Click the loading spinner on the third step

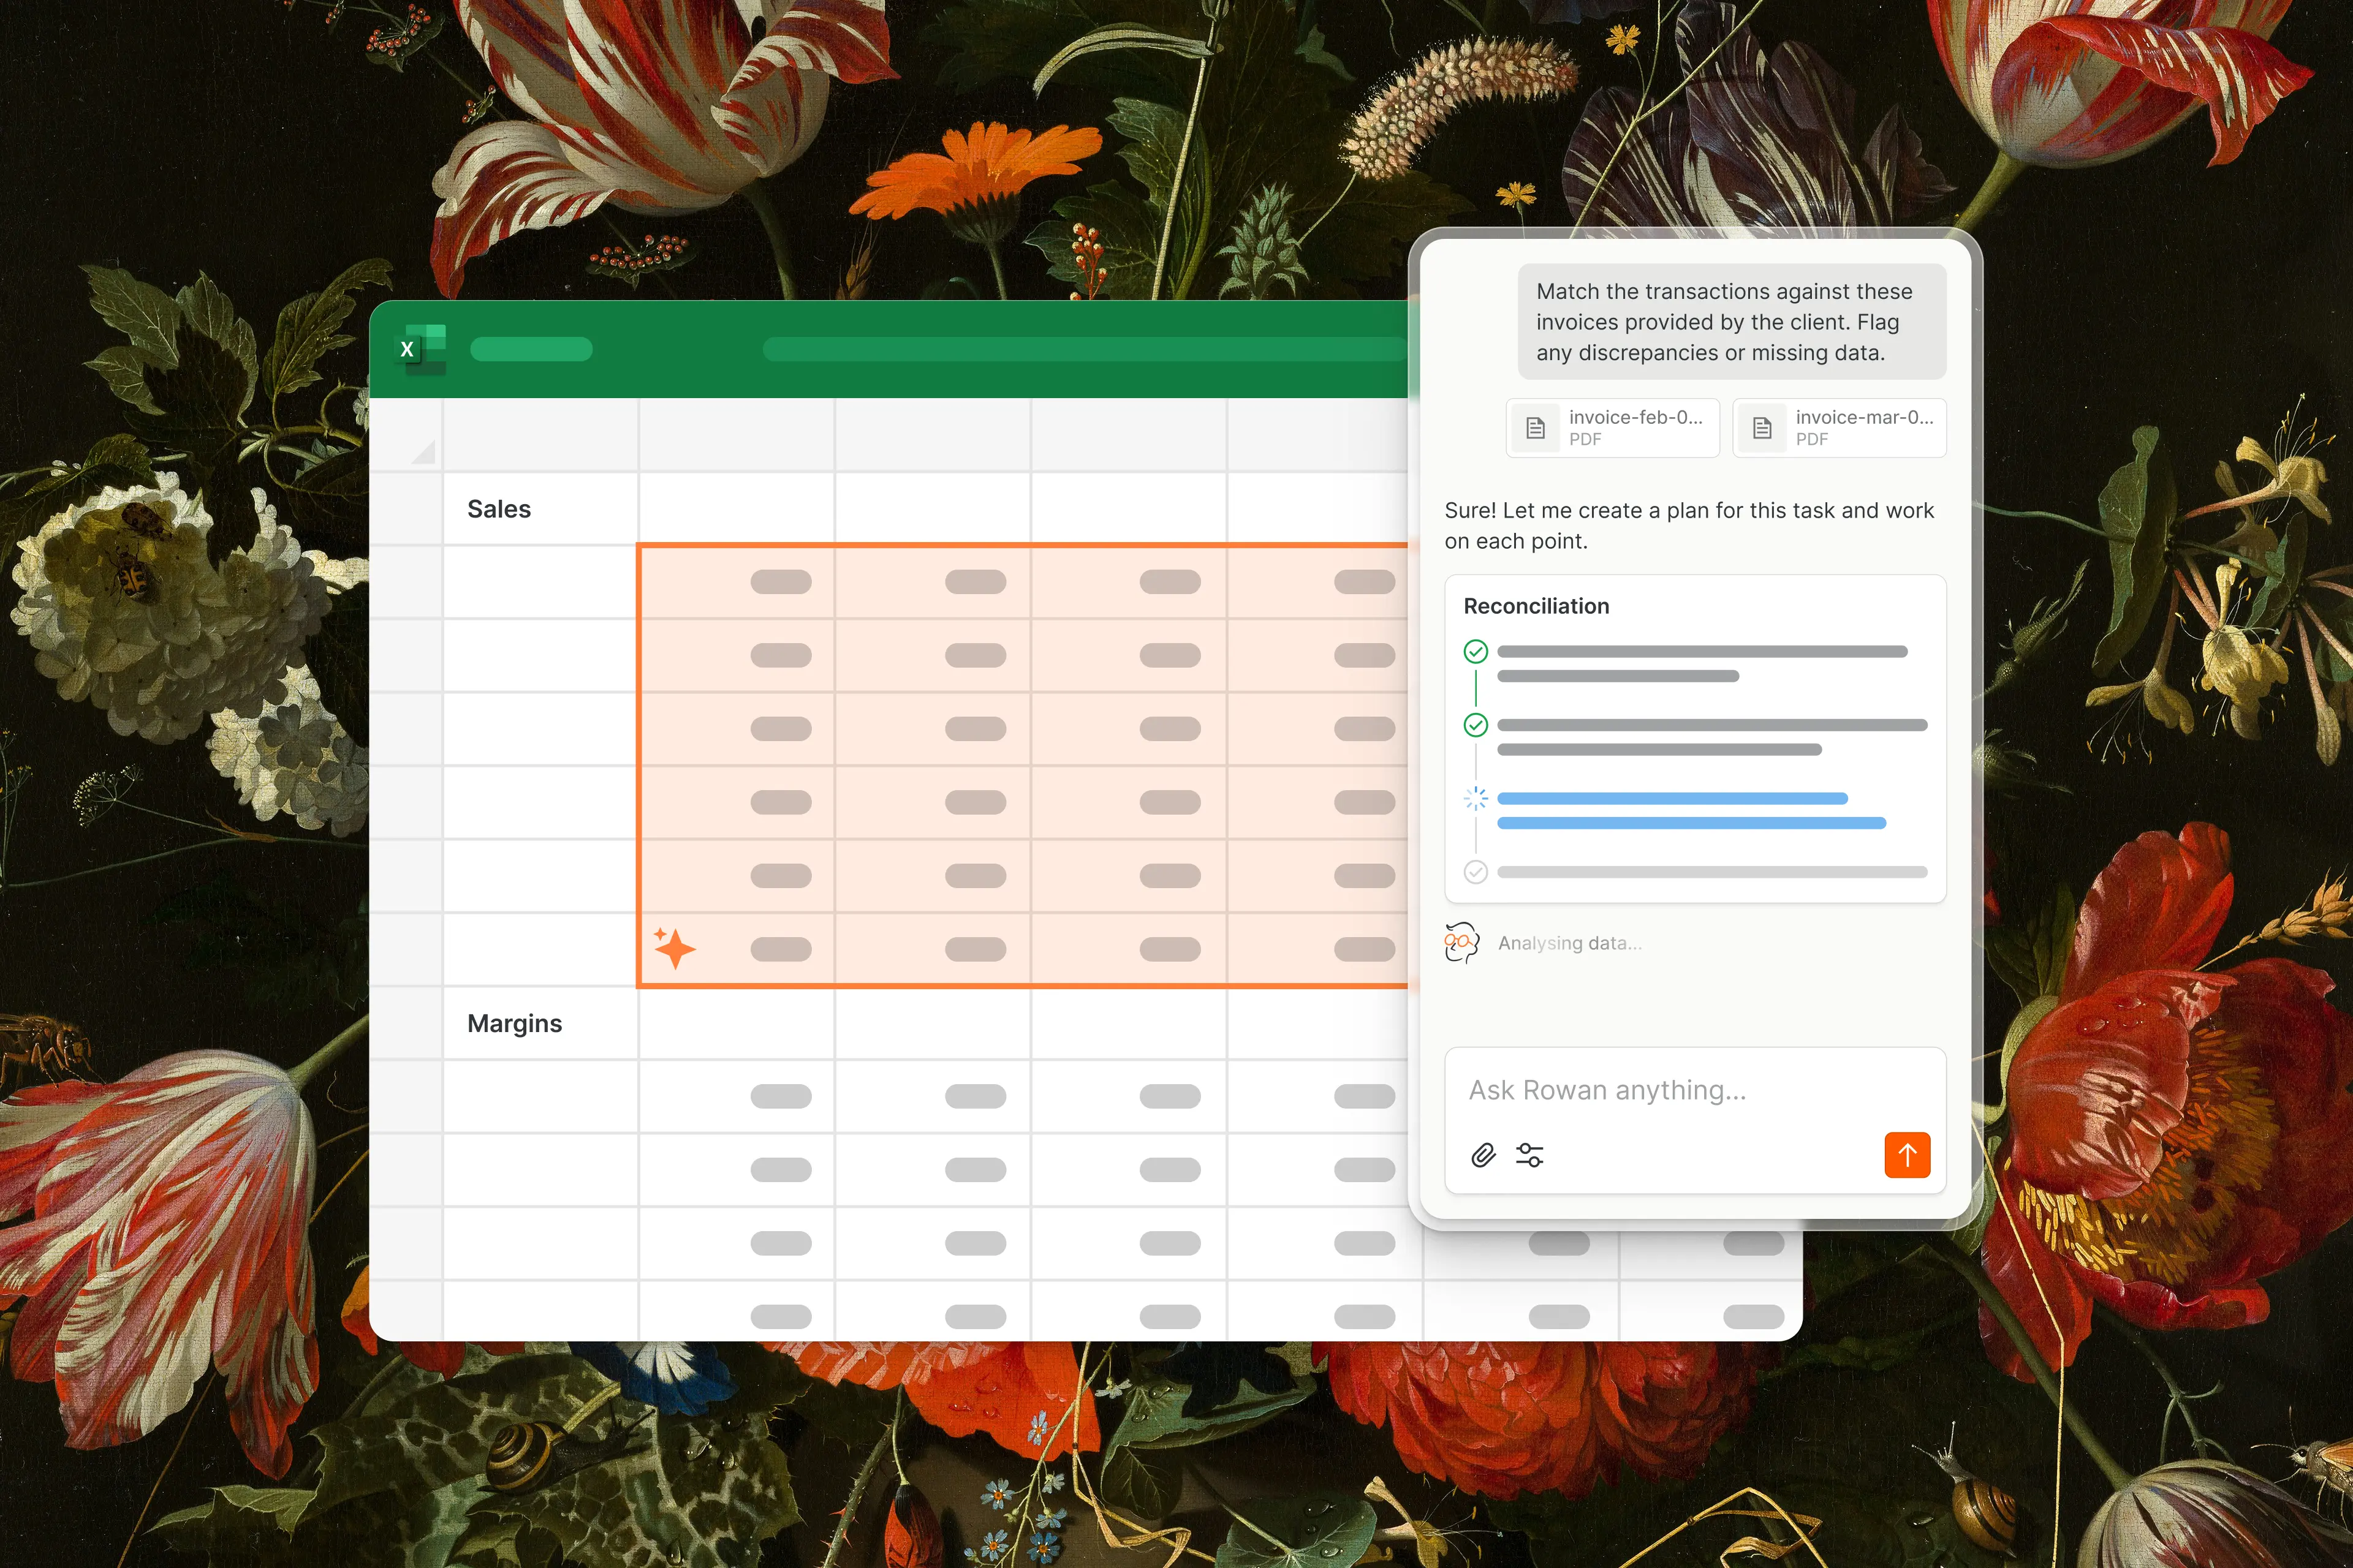coord(1476,798)
